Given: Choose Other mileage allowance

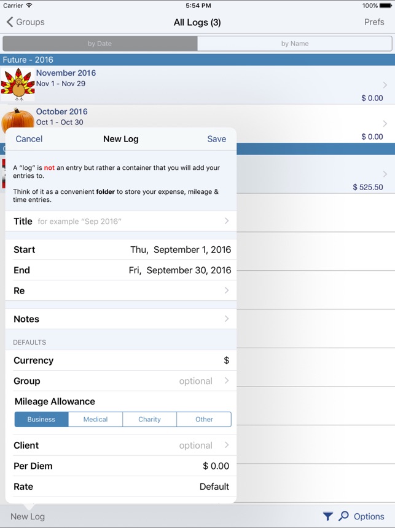Looking at the screenshot, I should 204,419.
